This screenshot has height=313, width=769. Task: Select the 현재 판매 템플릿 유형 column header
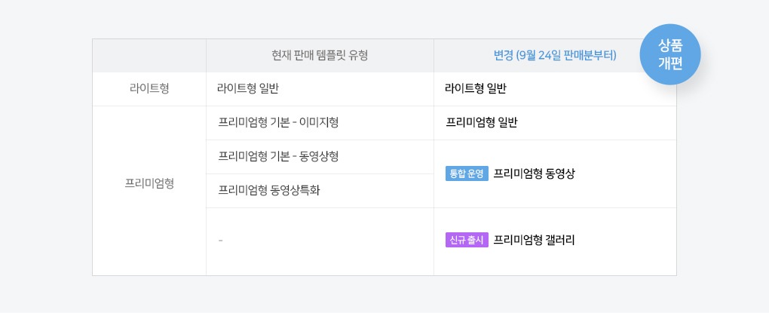tap(320, 56)
